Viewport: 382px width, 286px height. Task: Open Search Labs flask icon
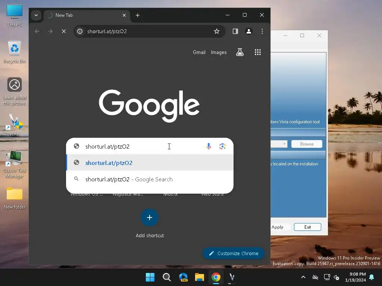[x=240, y=52]
